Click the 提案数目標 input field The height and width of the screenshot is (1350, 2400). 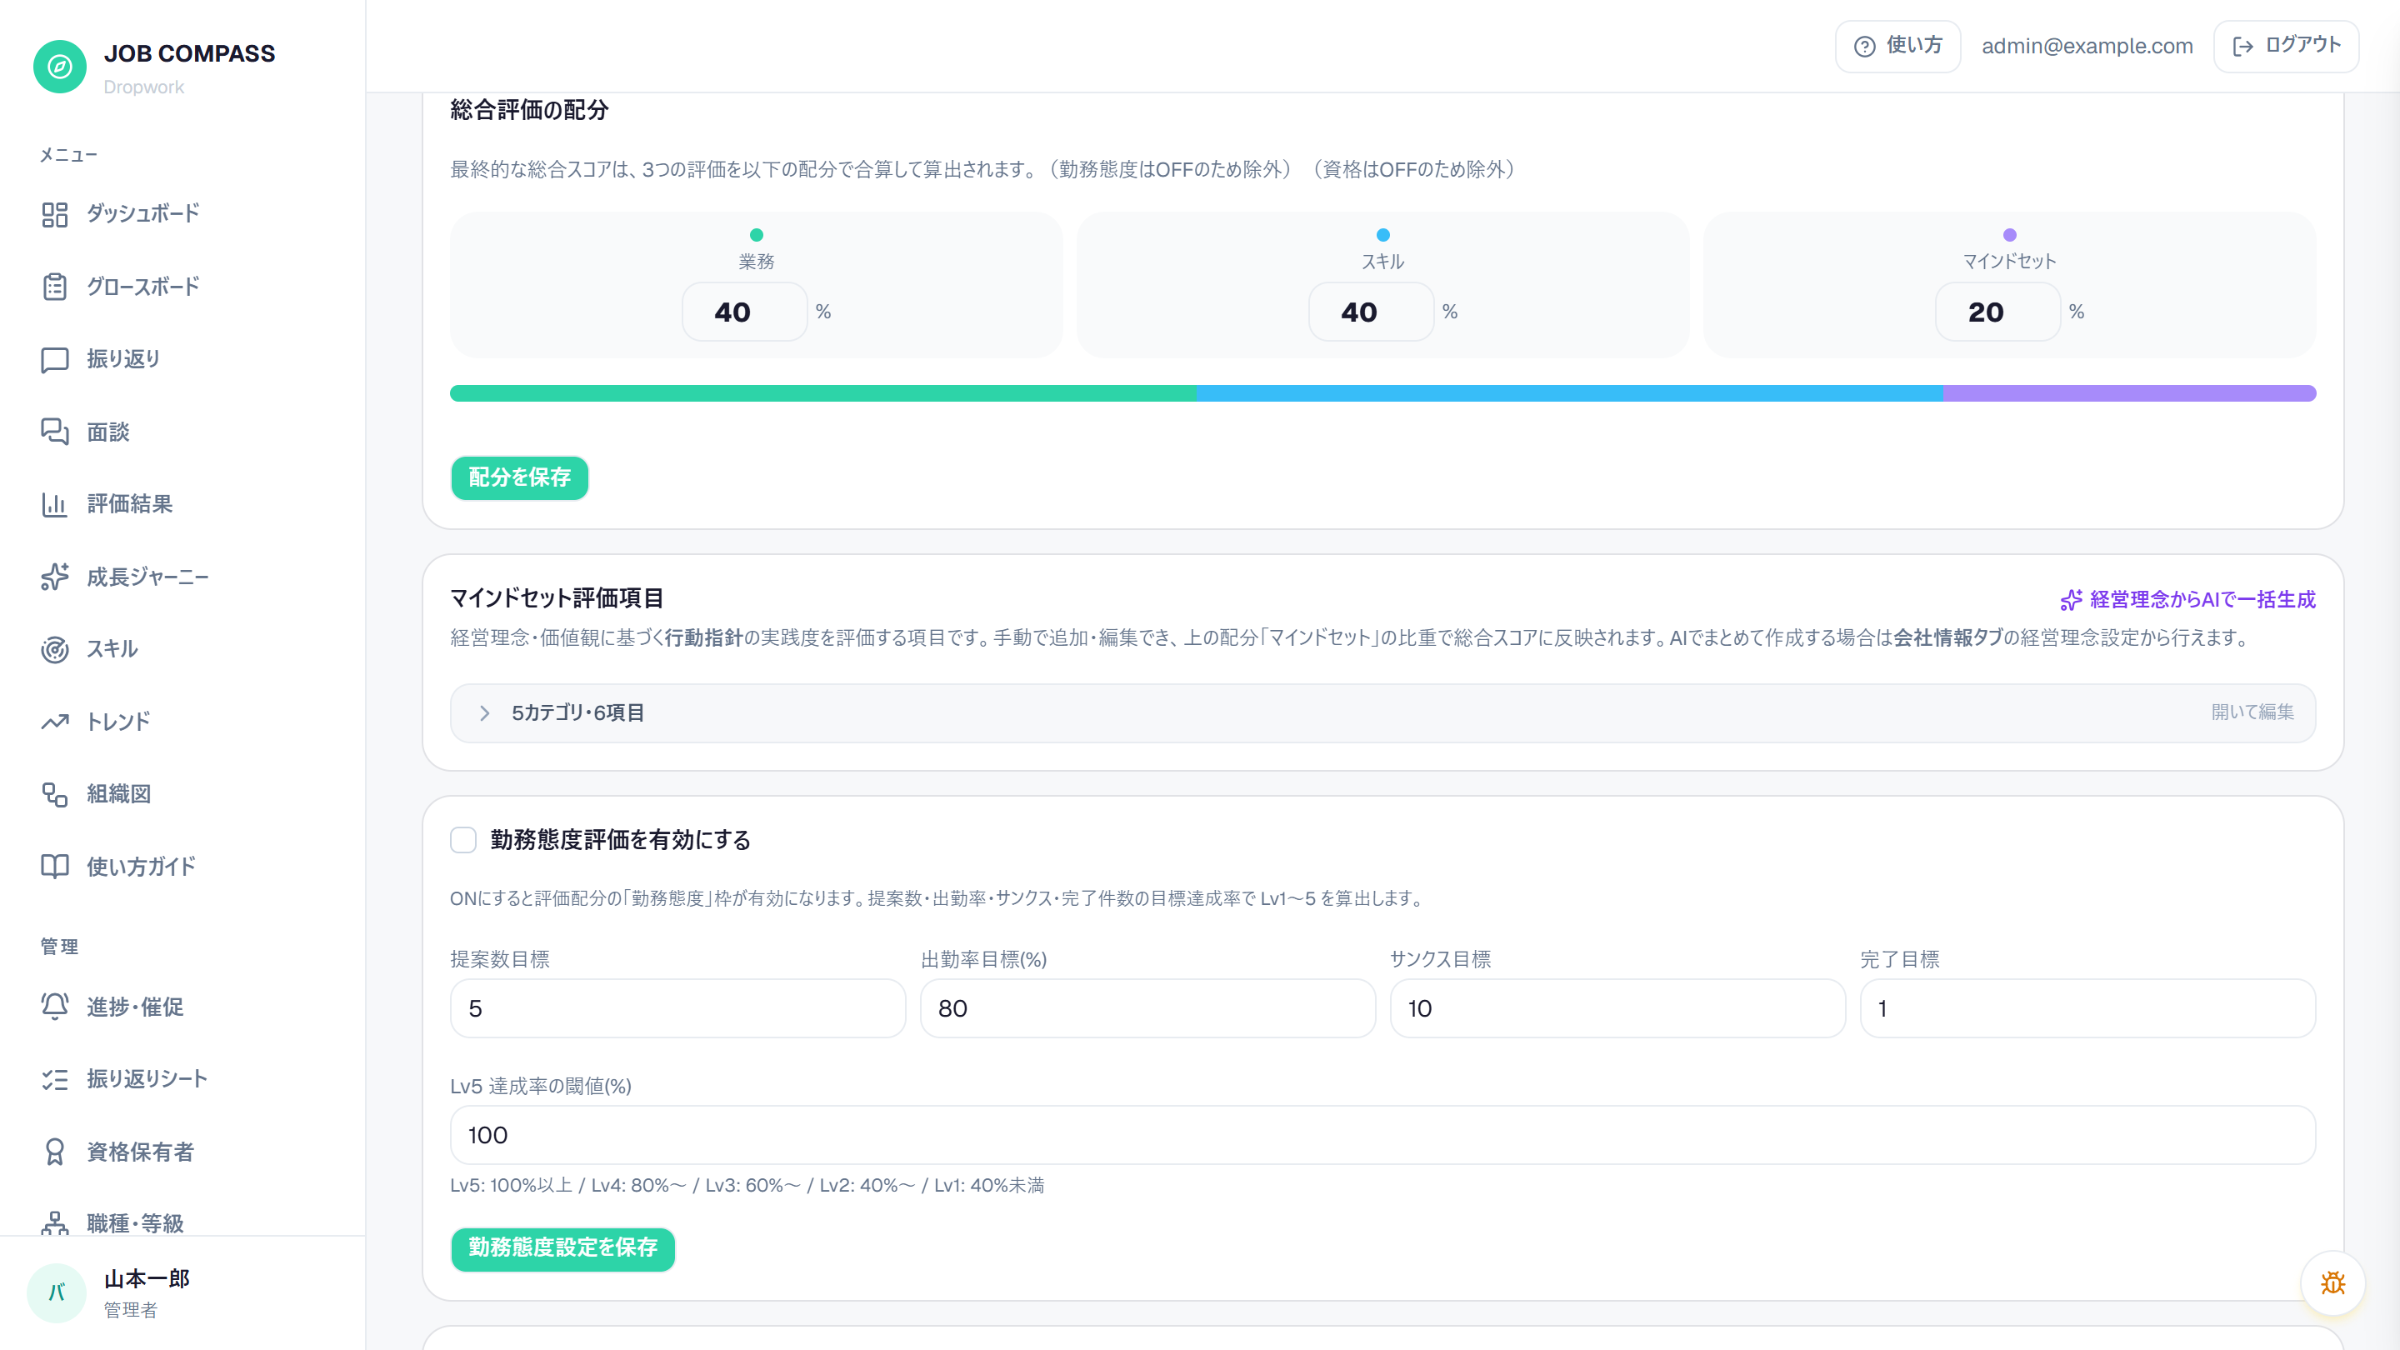(677, 1008)
